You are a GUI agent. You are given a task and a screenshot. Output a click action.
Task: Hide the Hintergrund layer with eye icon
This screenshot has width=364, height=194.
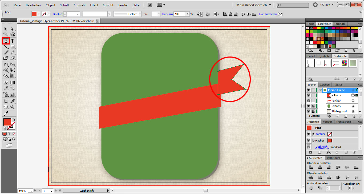pos(309,111)
